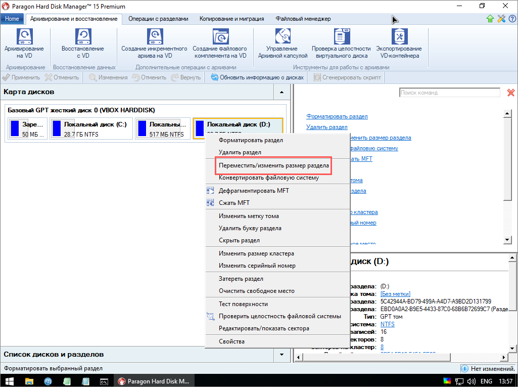Choose Проверить целостность файловой системы
This screenshot has width=518, height=387.
point(277,316)
